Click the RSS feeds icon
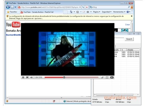 [78, 12]
